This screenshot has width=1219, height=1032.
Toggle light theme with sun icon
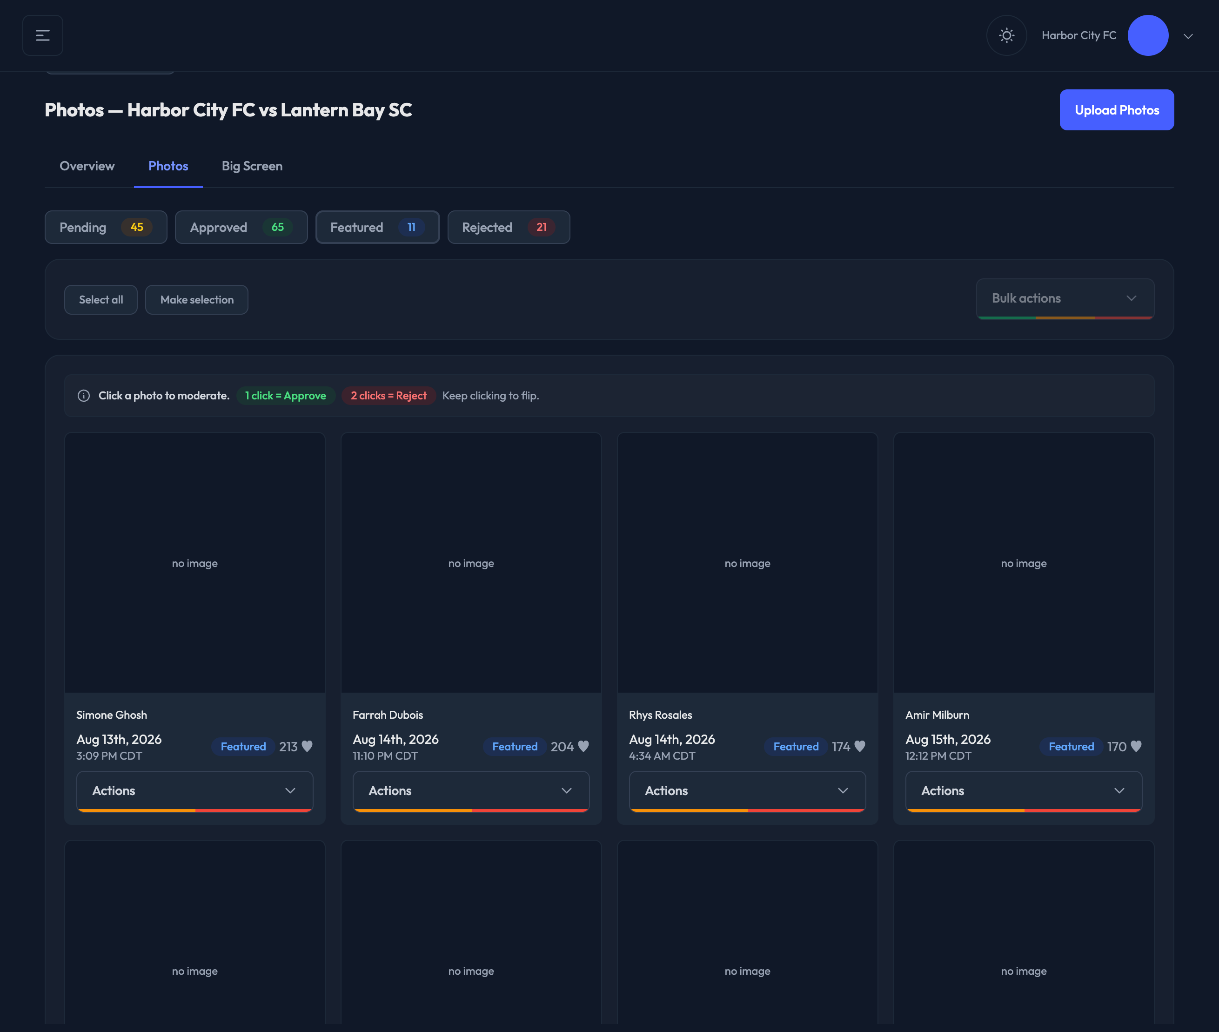click(x=1006, y=35)
